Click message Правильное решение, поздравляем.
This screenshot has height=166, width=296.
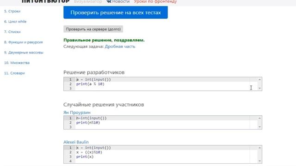104,40
